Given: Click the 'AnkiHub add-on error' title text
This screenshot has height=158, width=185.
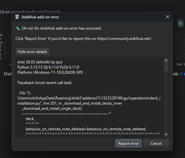Looking at the screenshot, I should click(x=40, y=17).
